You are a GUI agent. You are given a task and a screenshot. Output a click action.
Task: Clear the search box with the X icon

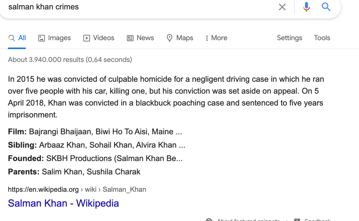tap(282, 7)
